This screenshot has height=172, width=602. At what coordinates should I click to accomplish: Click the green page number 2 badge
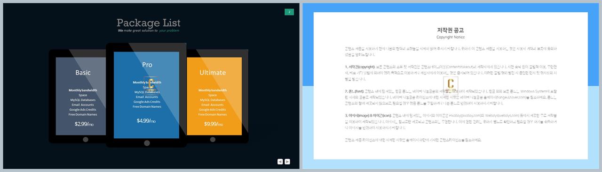pos(289,12)
